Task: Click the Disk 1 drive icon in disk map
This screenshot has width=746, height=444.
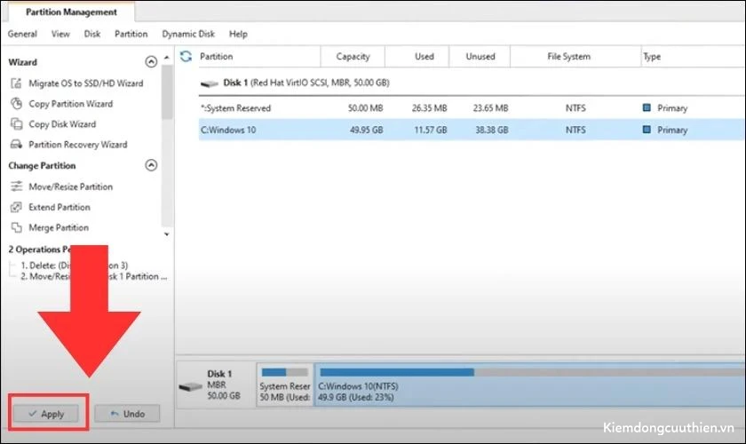Action: click(190, 386)
